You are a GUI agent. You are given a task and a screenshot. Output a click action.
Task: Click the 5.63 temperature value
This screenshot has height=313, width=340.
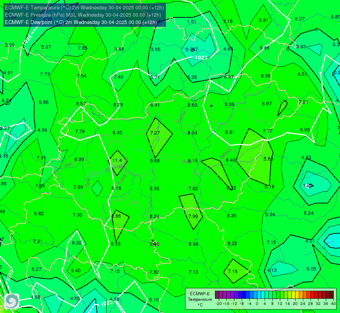[268, 159]
